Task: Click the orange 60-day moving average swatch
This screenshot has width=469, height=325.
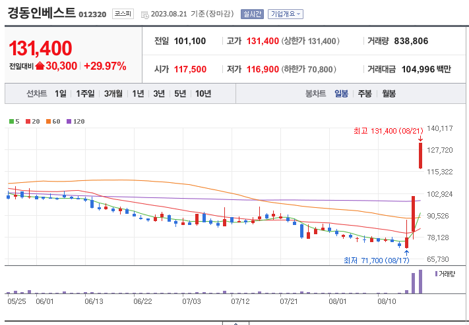Action: pos(48,122)
